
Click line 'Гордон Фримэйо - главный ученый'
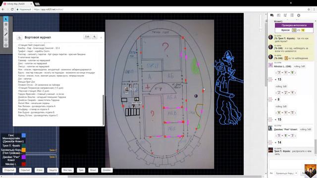41,94
